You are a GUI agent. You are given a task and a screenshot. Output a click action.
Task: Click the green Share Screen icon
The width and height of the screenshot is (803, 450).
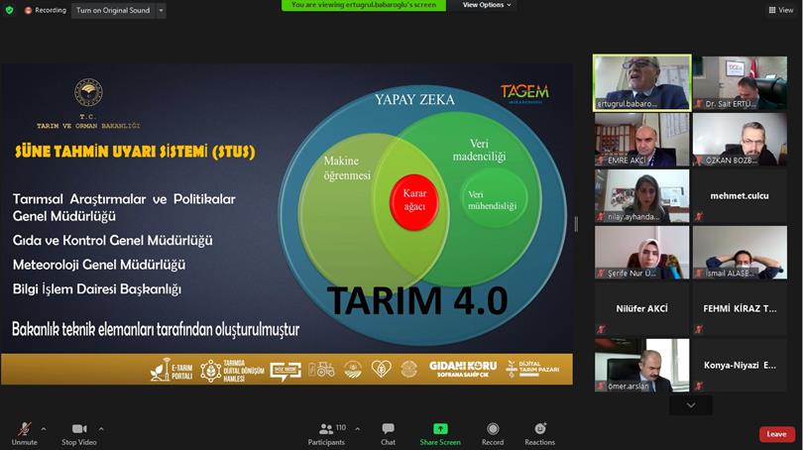tap(440, 429)
